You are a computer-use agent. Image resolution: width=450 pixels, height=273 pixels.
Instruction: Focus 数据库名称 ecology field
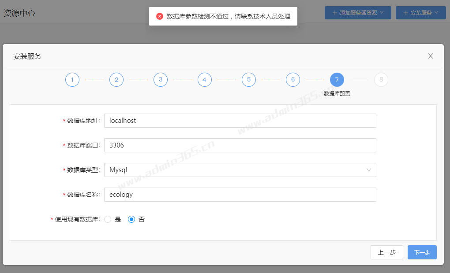[x=240, y=195]
